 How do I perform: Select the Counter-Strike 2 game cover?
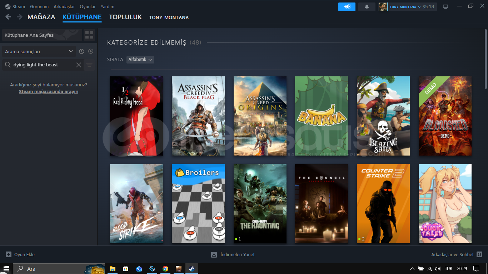point(383,203)
